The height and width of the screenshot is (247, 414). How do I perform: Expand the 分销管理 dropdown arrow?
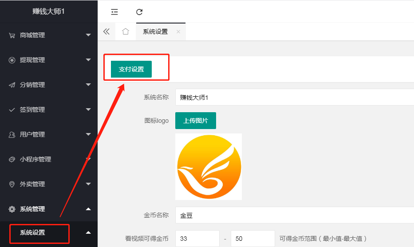point(88,84)
